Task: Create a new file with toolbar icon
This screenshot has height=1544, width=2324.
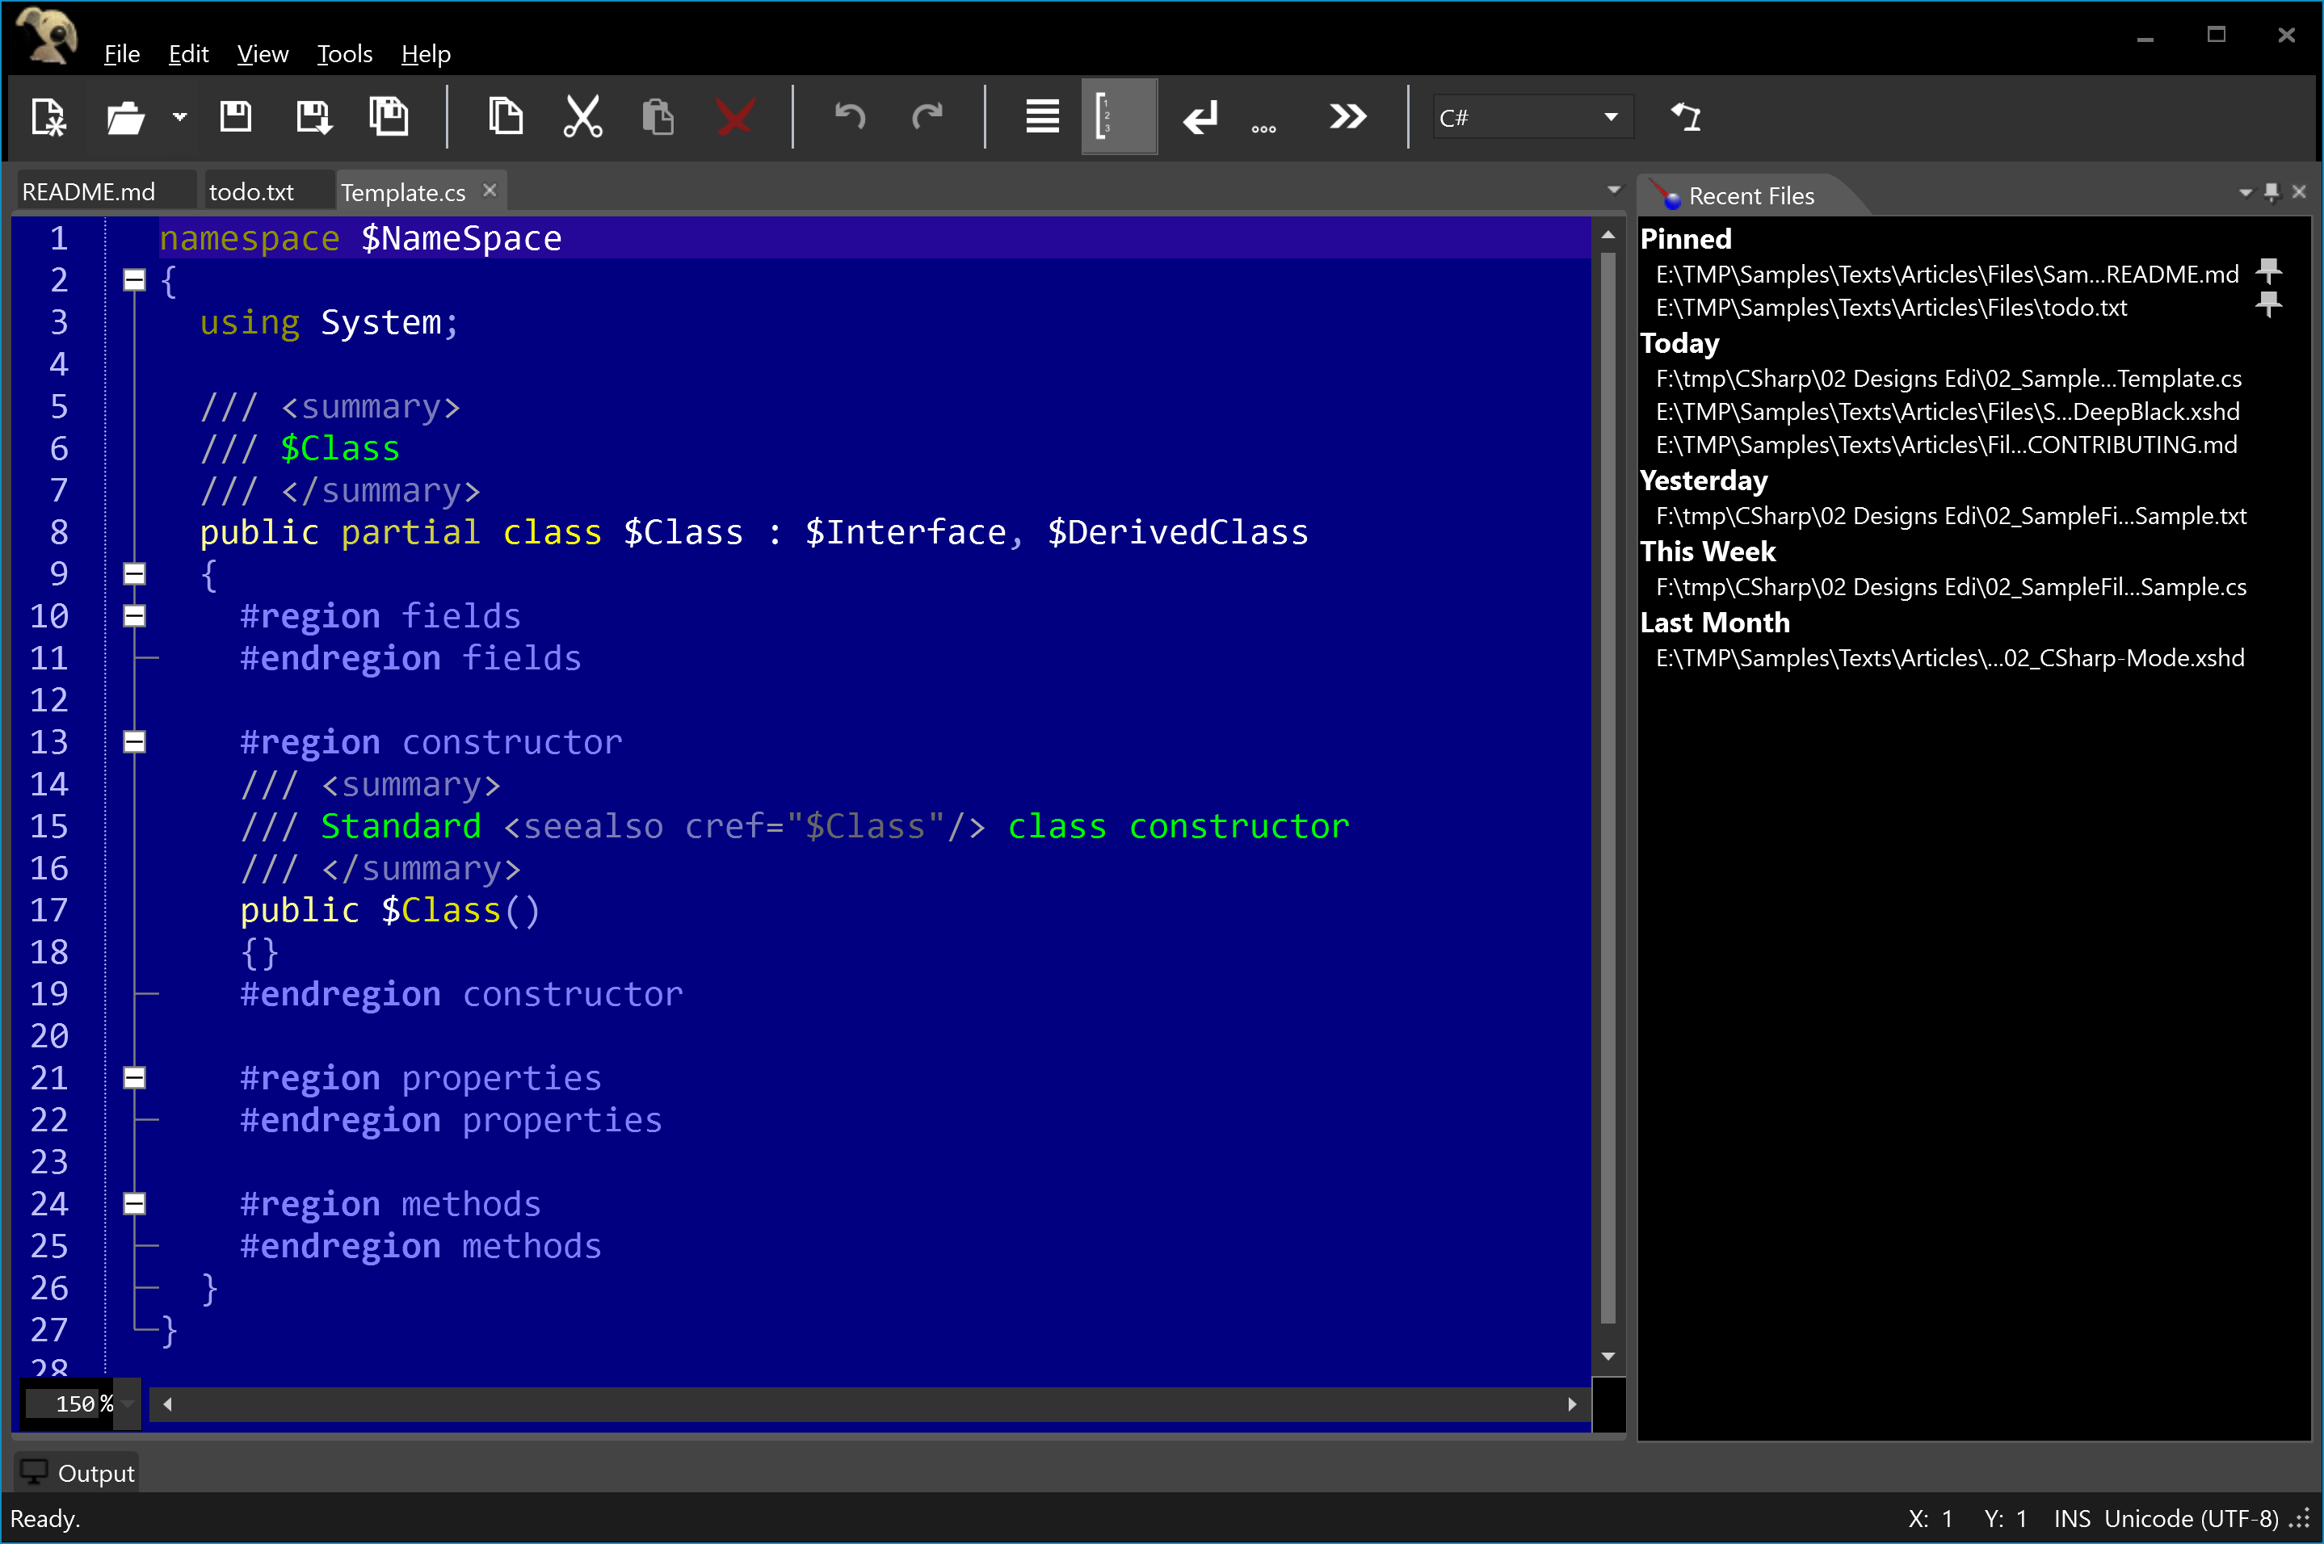Action: click(48, 117)
